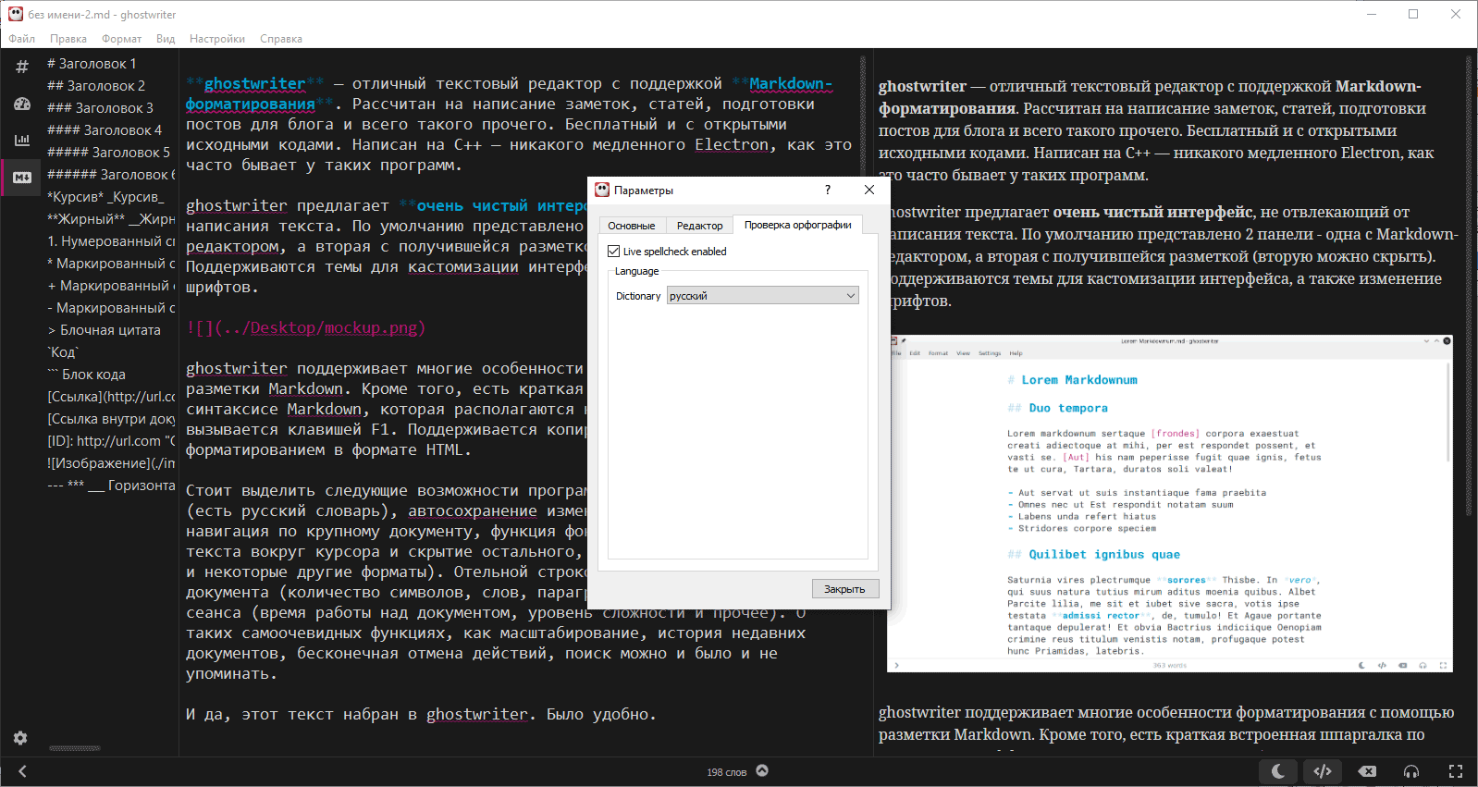The image size is (1478, 787).
Task: Select '[Ссылка](http://url.com' row
Action: pyautogui.click(x=110, y=397)
